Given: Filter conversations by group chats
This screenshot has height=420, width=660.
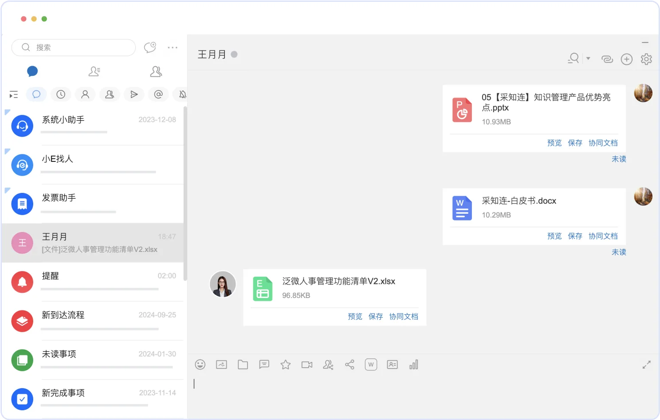Looking at the screenshot, I should coord(110,94).
